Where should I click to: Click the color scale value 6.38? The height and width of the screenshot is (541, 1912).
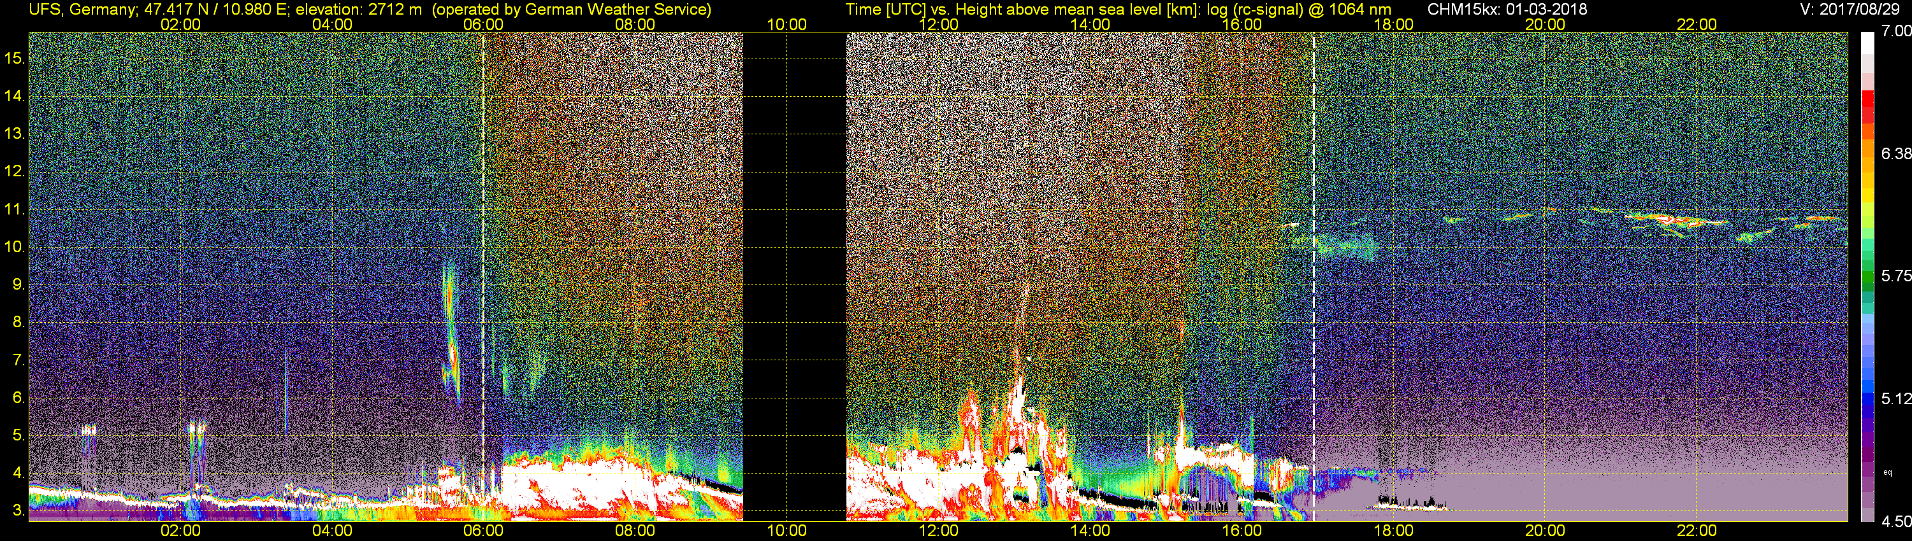pyautogui.click(x=1895, y=153)
